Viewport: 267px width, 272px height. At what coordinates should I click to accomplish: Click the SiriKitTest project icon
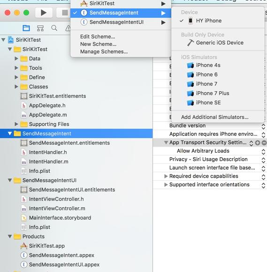click(11, 40)
